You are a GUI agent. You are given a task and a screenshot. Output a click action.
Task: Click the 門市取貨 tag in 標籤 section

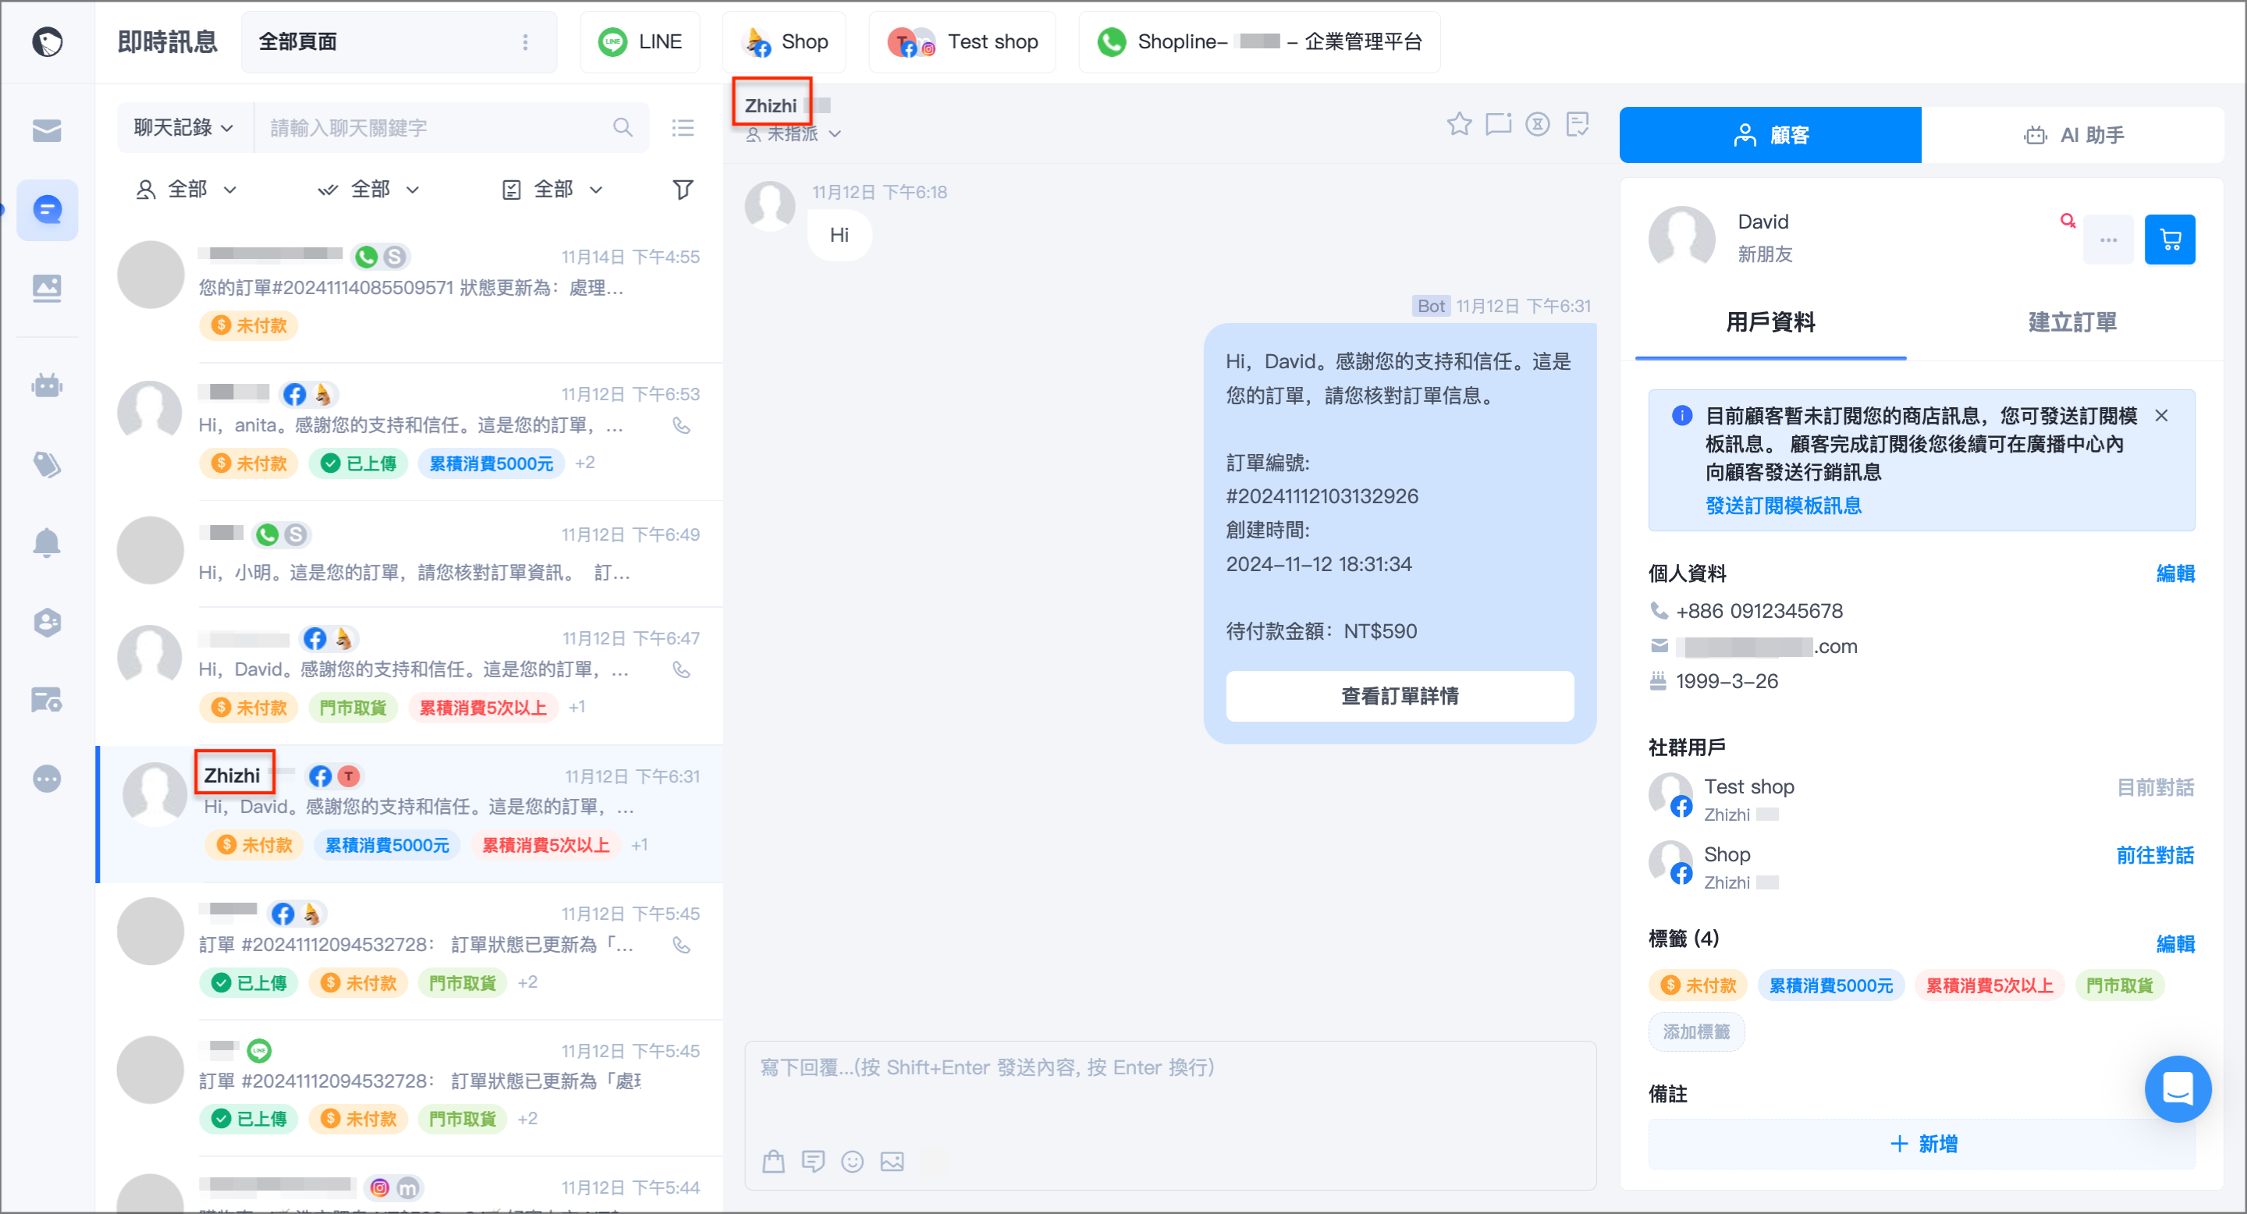(2119, 985)
